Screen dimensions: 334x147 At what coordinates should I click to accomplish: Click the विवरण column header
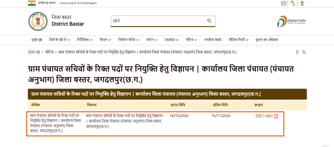pyautogui.click(x=92, y=105)
